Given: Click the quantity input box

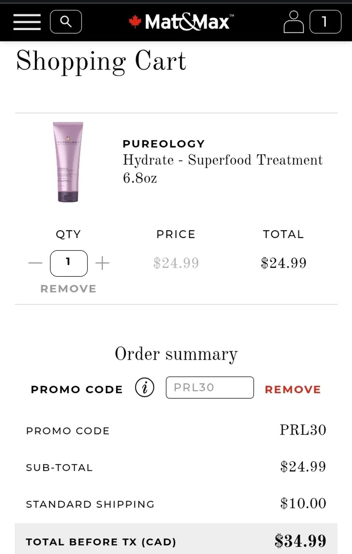Looking at the screenshot, I should (69, 263).
